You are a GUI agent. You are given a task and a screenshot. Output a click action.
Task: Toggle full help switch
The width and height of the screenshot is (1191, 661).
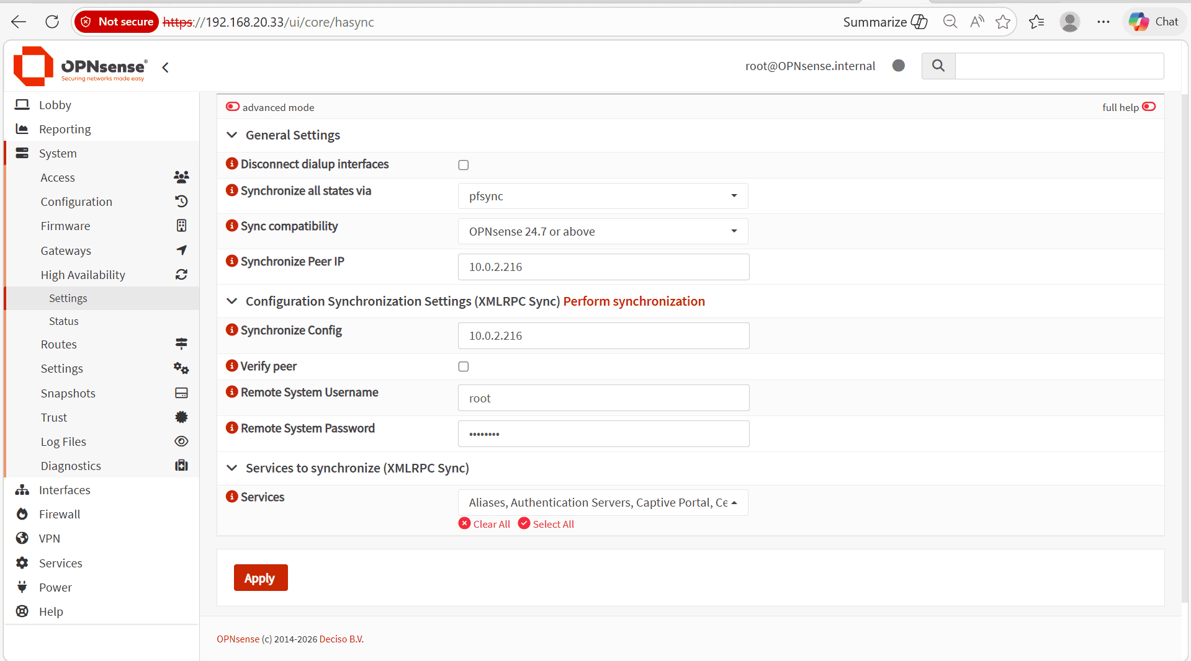pyautogui.click(x=1149, y=107)
